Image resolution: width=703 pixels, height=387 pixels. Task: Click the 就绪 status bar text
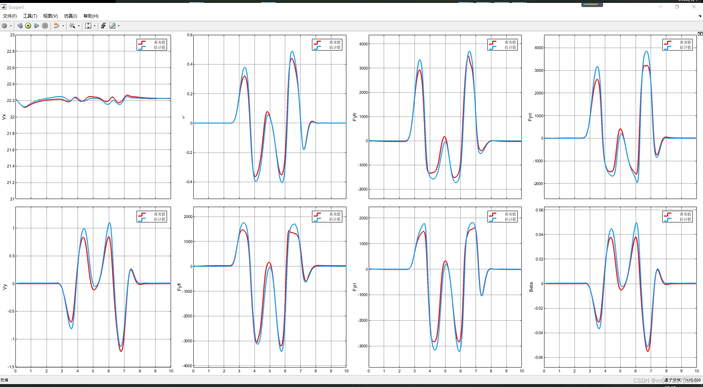coord(4,380)
